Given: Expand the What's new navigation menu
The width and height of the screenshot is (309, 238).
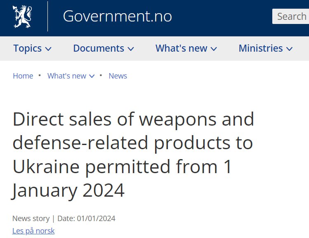Looking at the screenshot, I should tap(181, 48).
